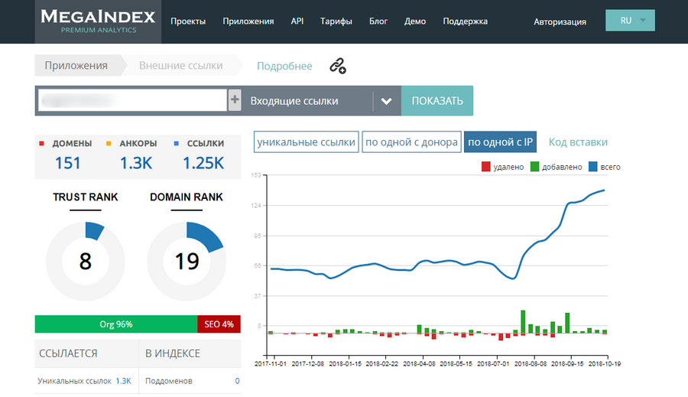Image resolution: width=688 pixels, height=397 pixels.
Task: Expand the Входящие ссылки dropdown chevron
Action: click(x=386, y=101)
